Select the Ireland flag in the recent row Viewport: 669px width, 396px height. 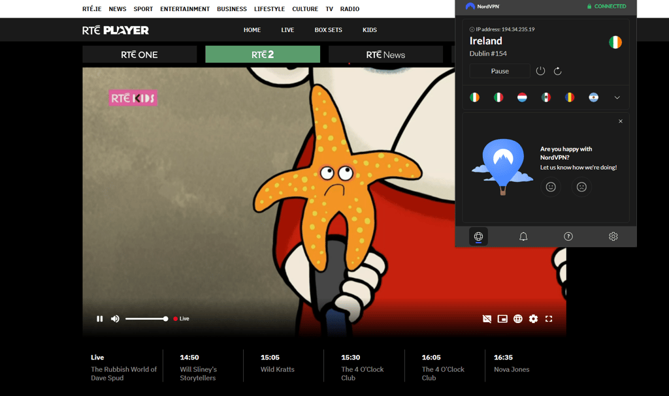pyautogui.click(x=474, y=98)
